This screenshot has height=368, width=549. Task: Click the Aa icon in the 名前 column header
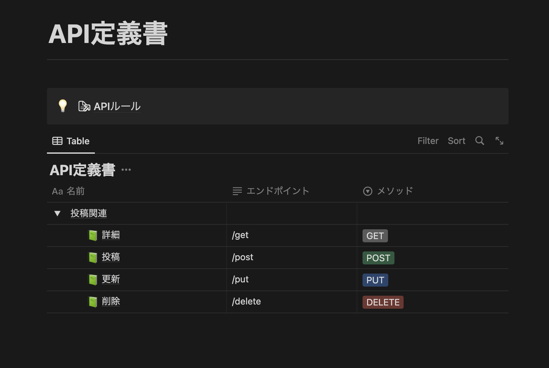point(58,191)
